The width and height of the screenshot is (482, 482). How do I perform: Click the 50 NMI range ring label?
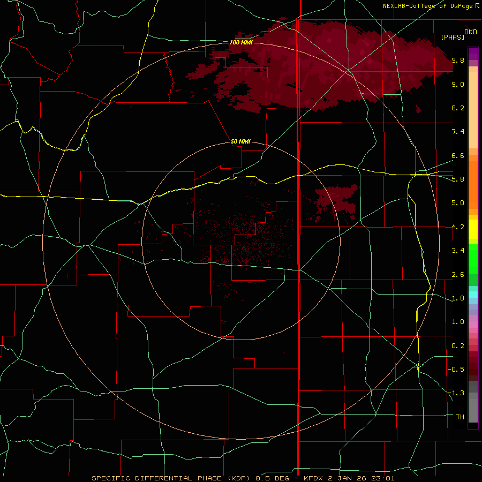click(x=240, y=141)
